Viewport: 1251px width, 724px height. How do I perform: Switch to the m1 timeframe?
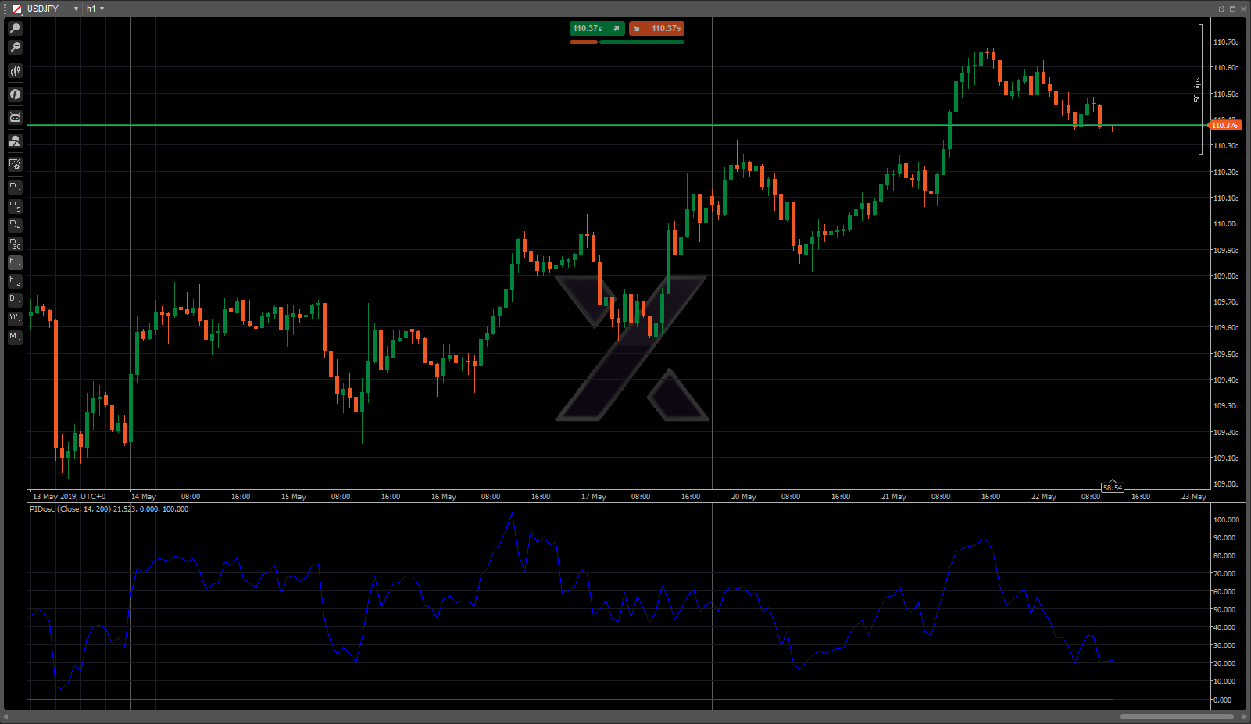[x=15, y=187]
